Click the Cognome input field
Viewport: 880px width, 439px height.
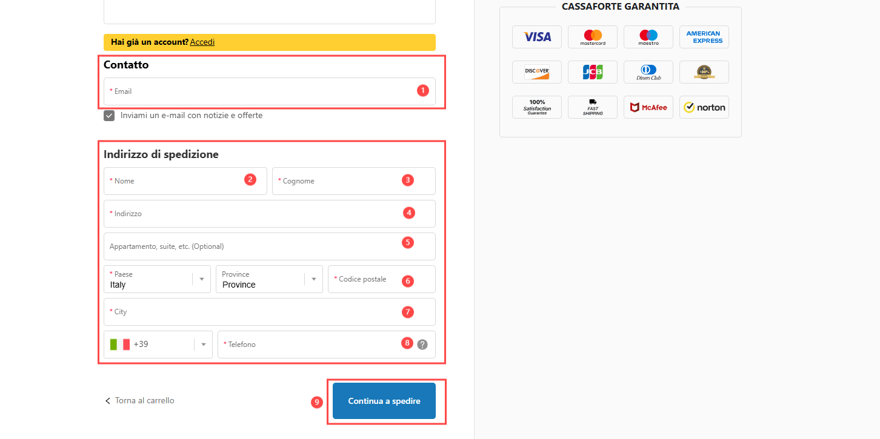click(339, 181)
